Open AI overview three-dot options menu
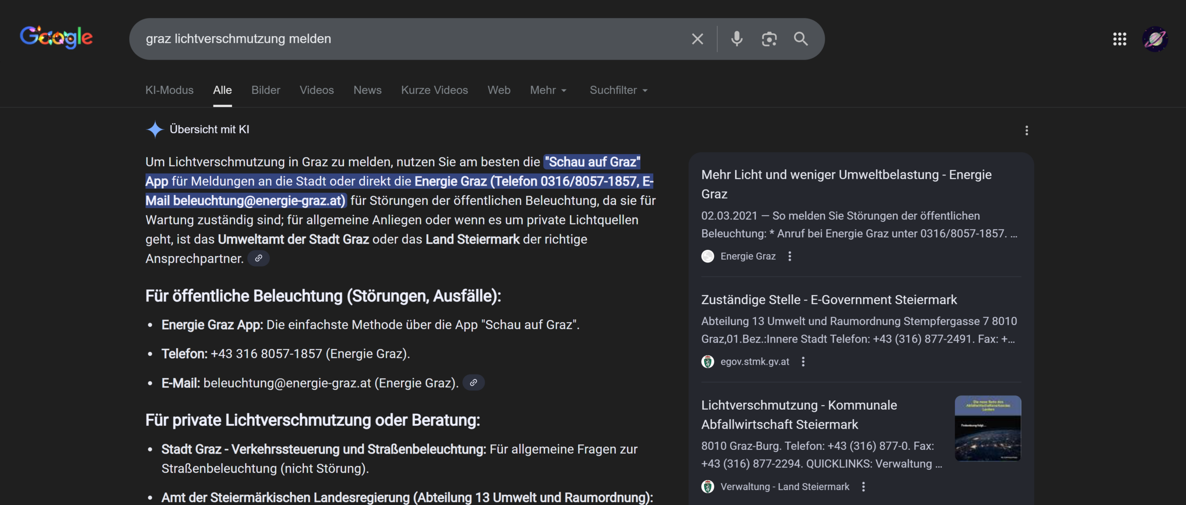1186x505 pixels. (1027, 131)
